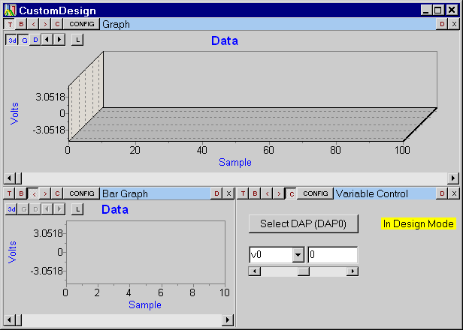Open CONFIG for the Bar Graph panel
Screen dimensions: 463x330
[81, 193]
